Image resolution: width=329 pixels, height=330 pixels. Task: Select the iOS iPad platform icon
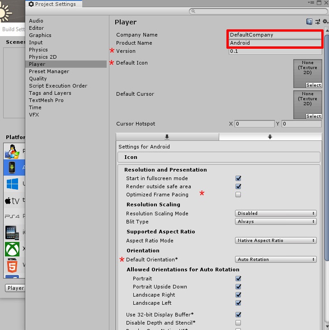tap(12, 233)
